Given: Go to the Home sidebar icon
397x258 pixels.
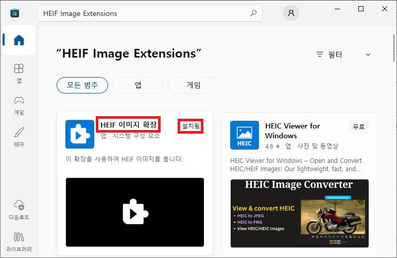Looking at the screenshot, I should tap(19, 40).
